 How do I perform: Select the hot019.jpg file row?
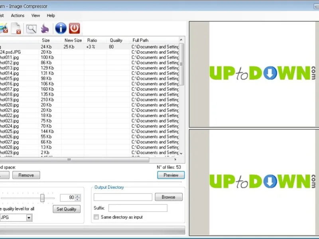click(89, 100)
